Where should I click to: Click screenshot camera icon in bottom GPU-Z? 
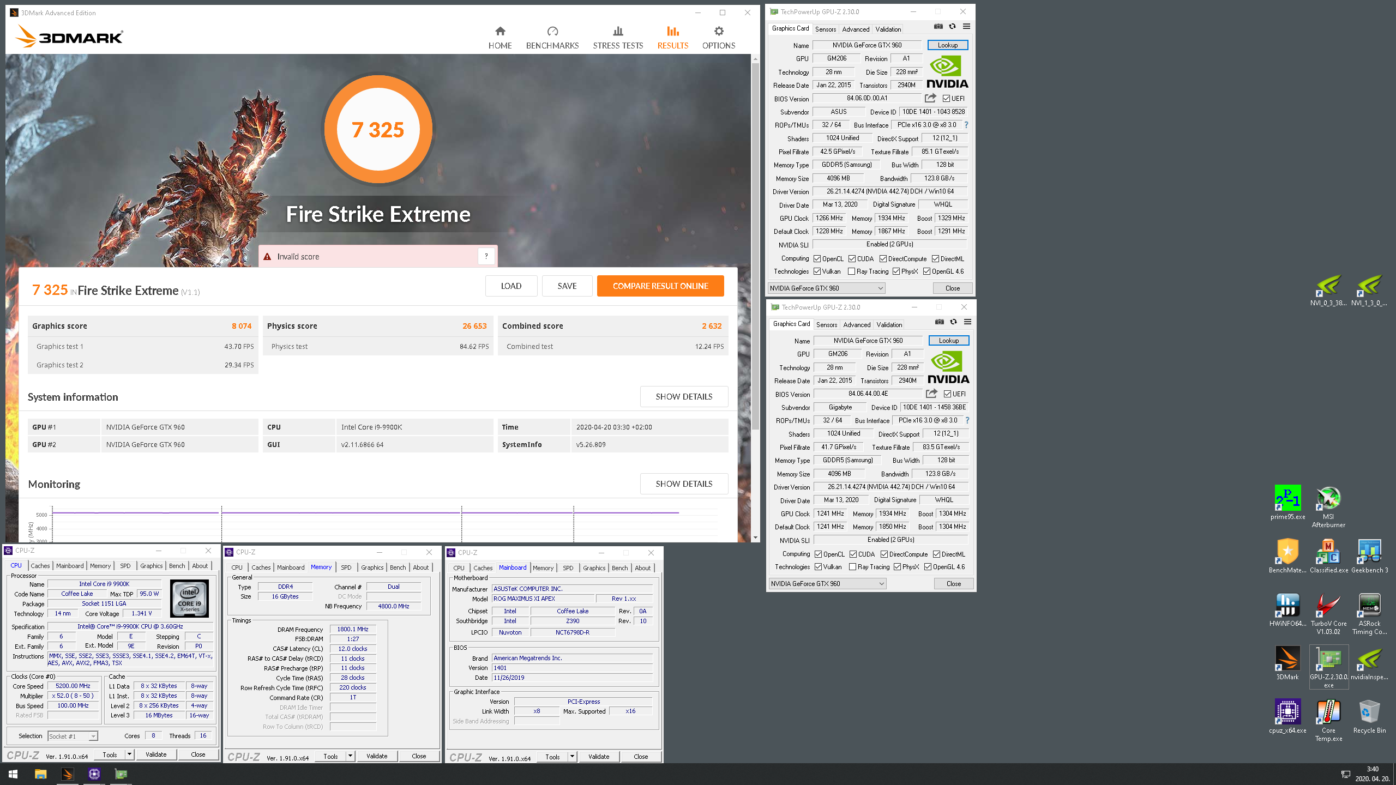(x=939, y=322)
